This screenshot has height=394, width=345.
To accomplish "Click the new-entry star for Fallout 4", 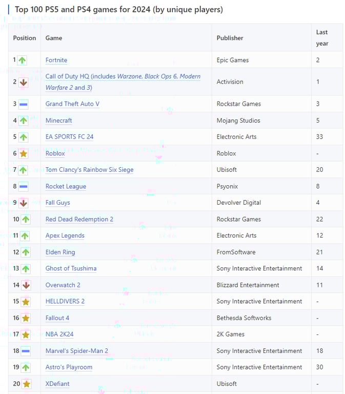I will point(26,318).
